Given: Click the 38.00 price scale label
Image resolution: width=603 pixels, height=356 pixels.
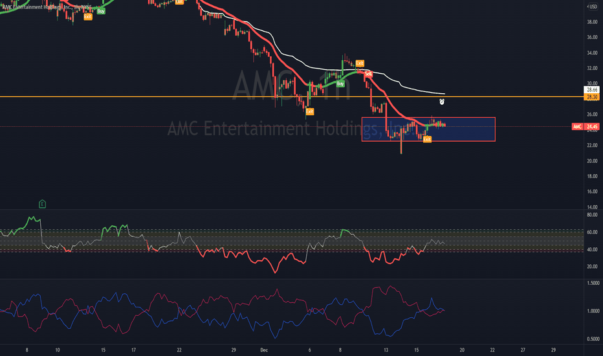Looking at the screenshot, I should (592, 22).
